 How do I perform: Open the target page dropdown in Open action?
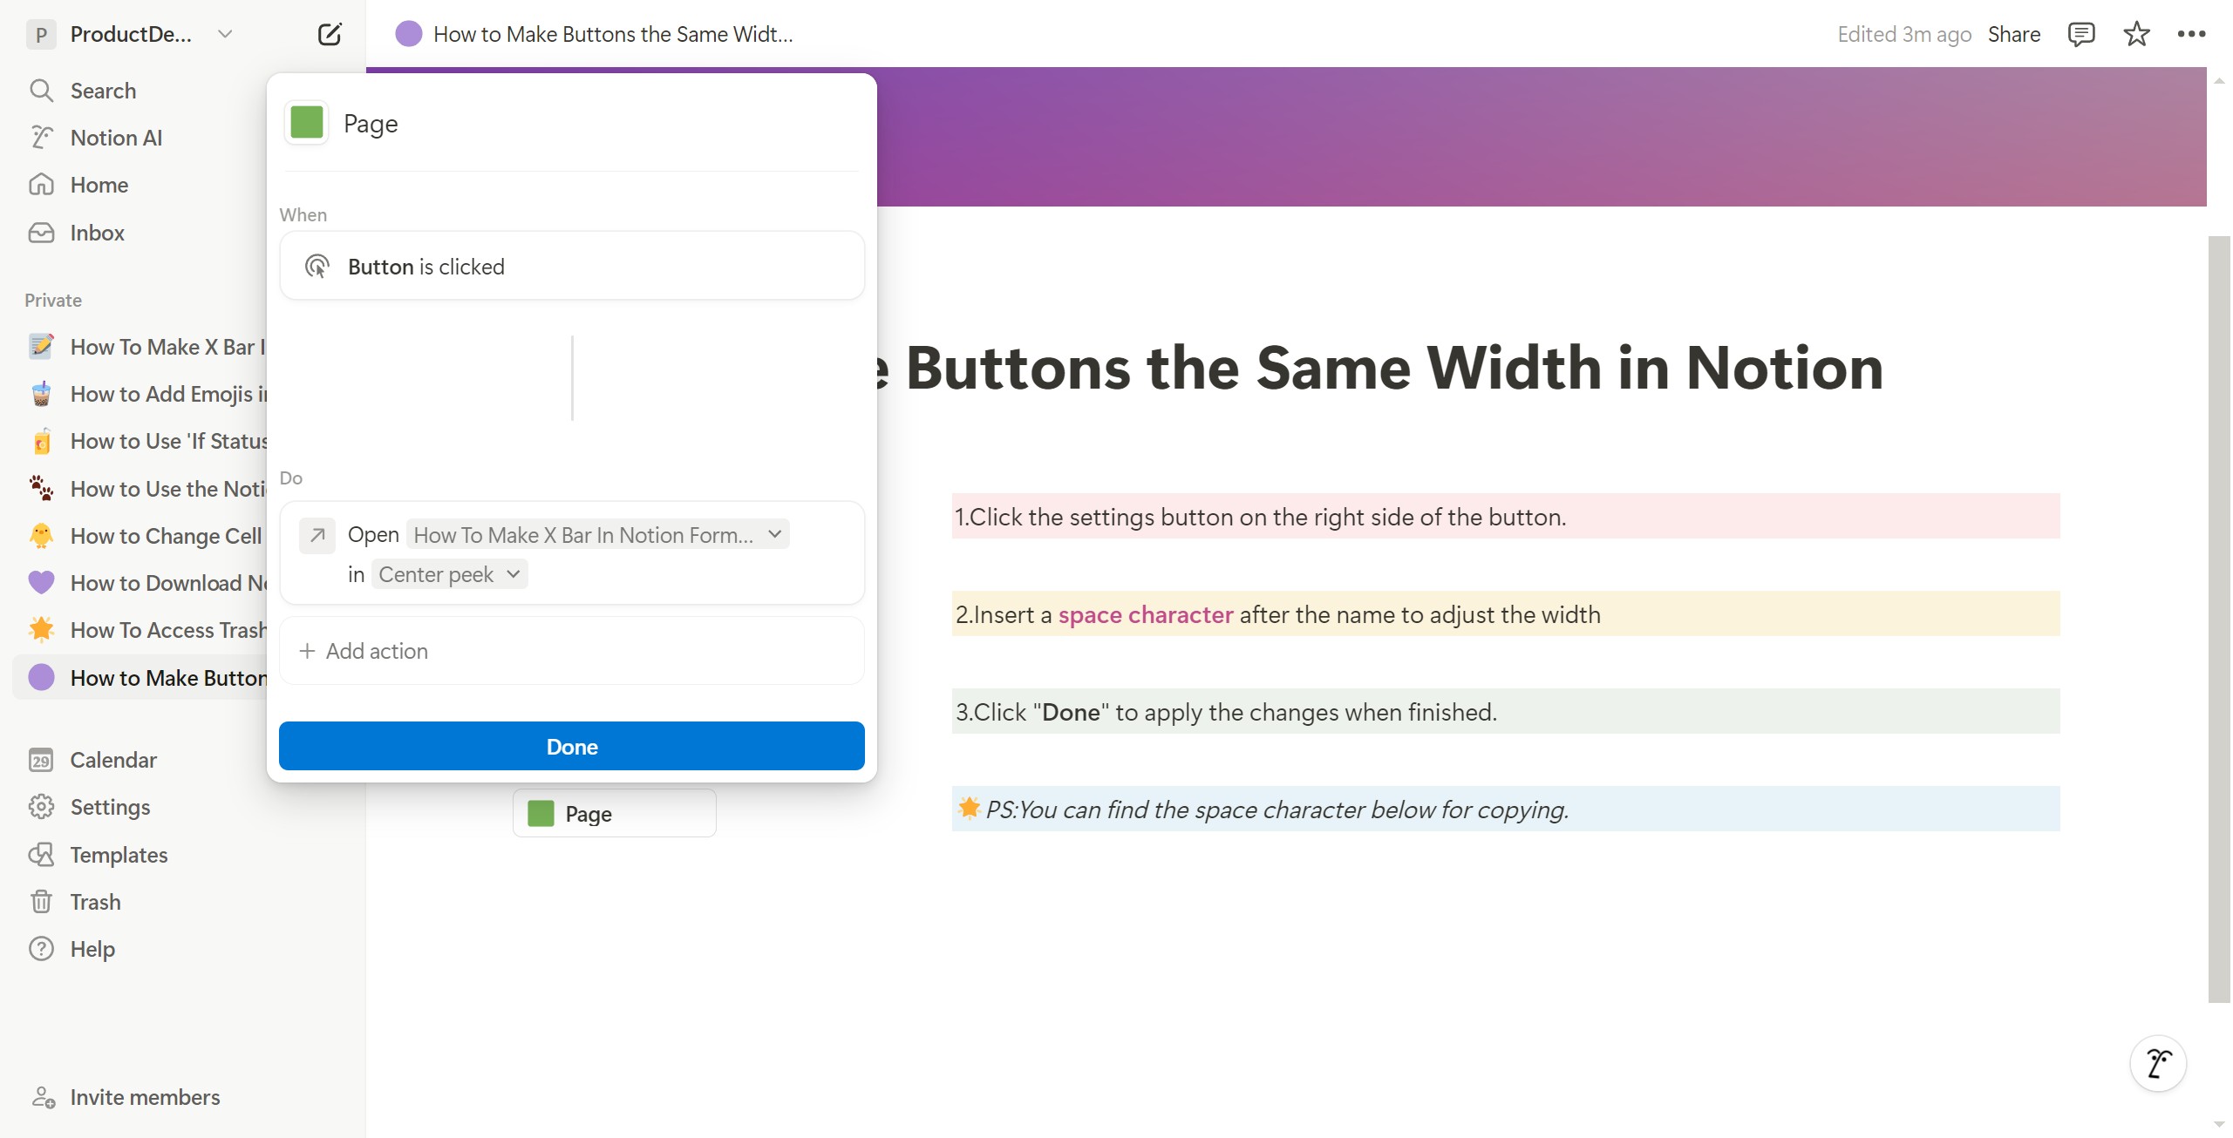[x=598, y=534]
